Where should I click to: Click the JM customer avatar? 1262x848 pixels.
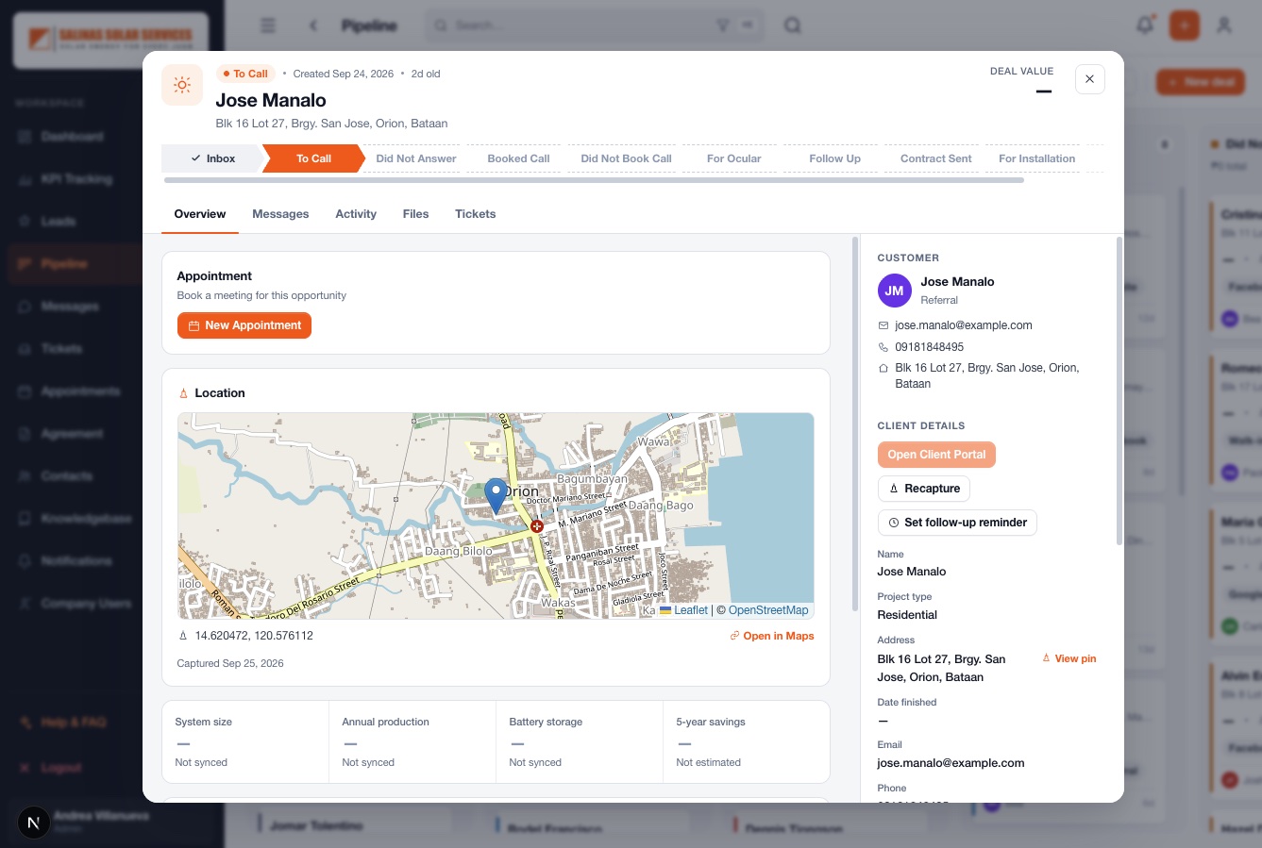(x=894, y=291)
